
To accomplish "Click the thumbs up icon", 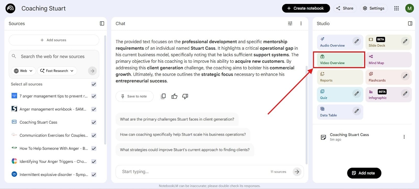I will (x=174, y=96).
